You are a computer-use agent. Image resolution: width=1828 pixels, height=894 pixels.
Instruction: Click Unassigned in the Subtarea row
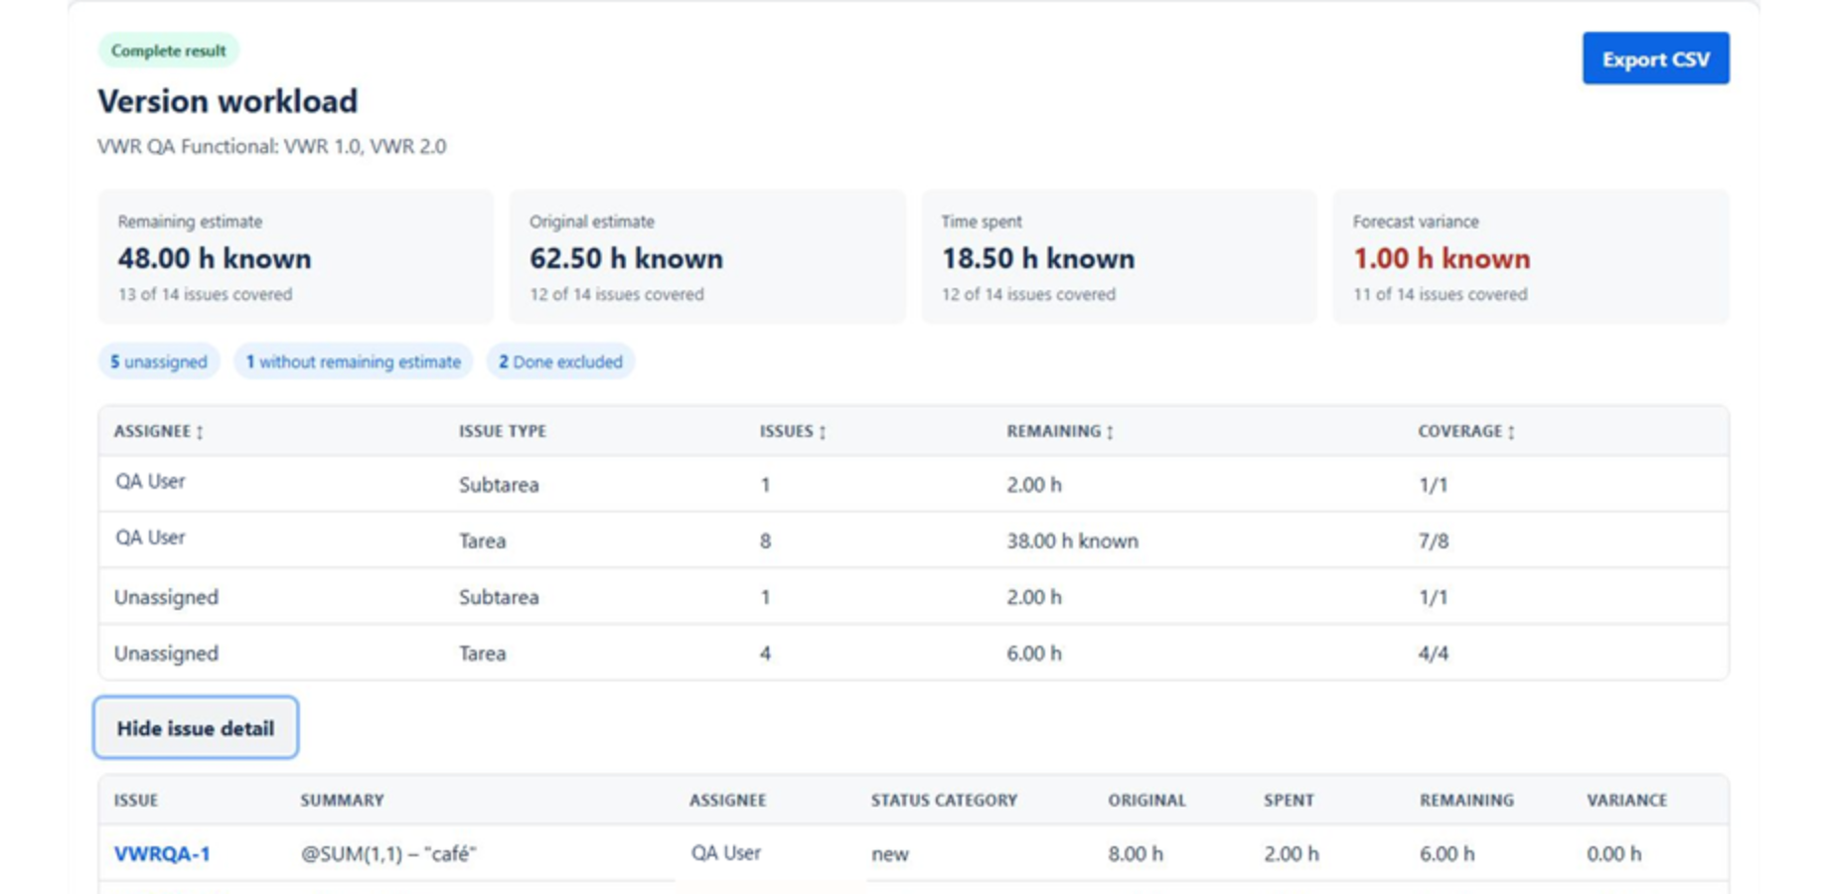(166, 597)
